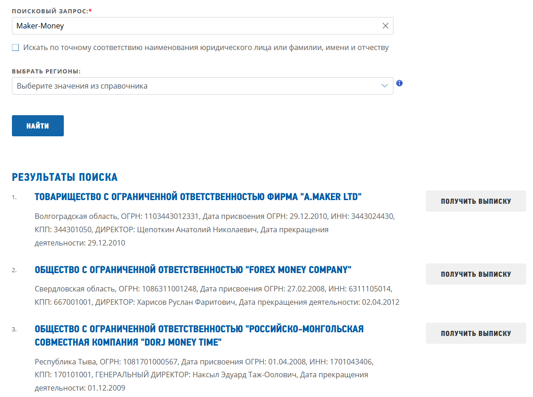Screen dimensions: 533x397
Task: Get extract for DORJ MONEY TIME
Action: 476,333
